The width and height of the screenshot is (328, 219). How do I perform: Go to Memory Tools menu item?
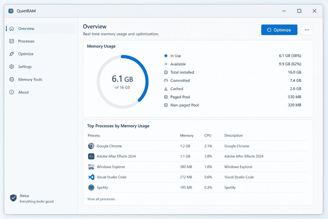tap(30, 79)
